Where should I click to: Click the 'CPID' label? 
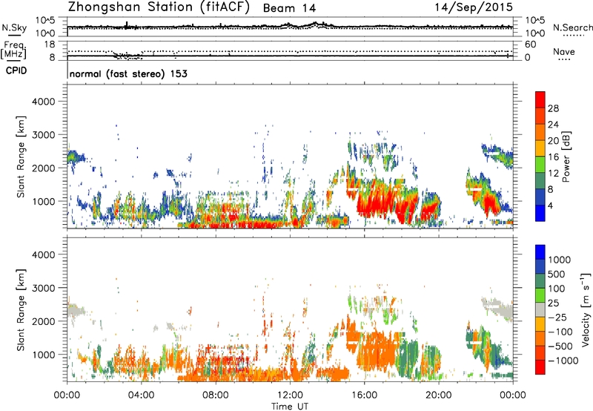tap(16, 70)
